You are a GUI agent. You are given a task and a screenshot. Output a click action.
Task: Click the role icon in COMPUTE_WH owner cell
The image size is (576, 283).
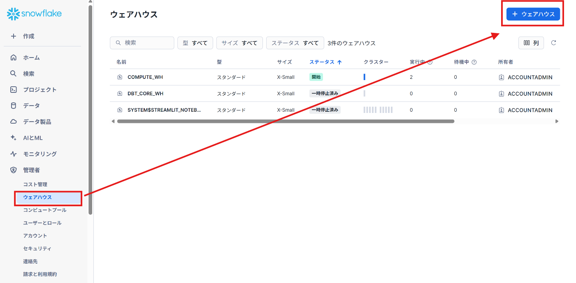pyautogui.click(x=502, y=77)
